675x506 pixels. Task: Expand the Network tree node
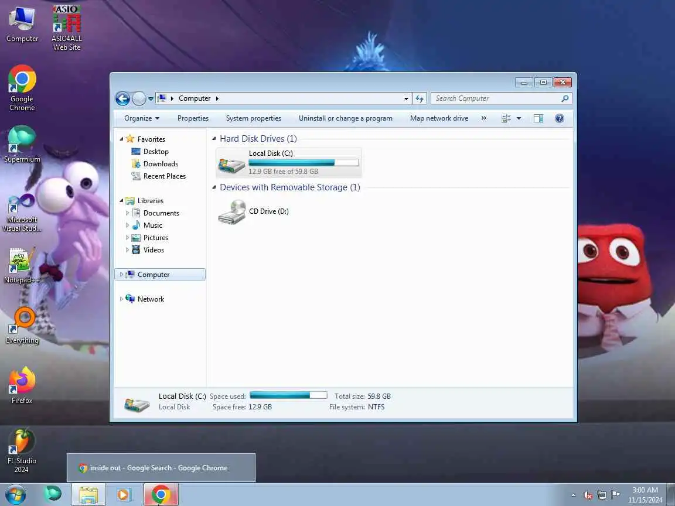point(121,299)
